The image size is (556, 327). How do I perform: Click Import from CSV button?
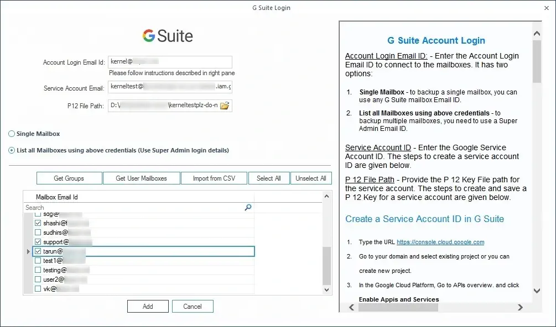[x=214, y=178]
